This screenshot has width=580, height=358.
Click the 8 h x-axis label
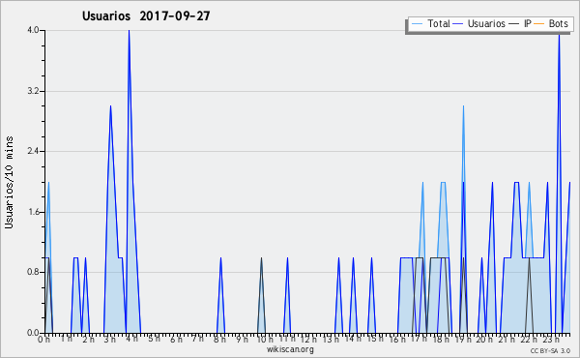click(x=219, y=339)
